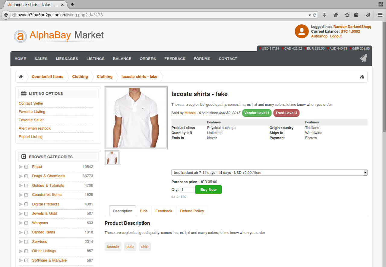
Task: Open the shipping method dropdown
Action: pos(269,173)
